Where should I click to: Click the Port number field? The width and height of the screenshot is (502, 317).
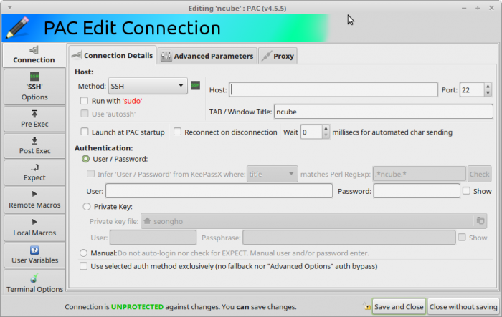click(472, 89)
